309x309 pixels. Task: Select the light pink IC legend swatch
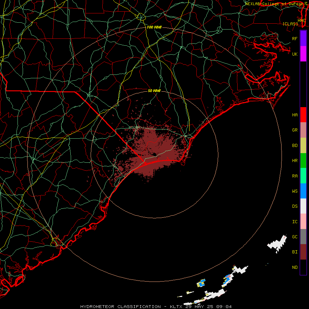coord(303,221)
